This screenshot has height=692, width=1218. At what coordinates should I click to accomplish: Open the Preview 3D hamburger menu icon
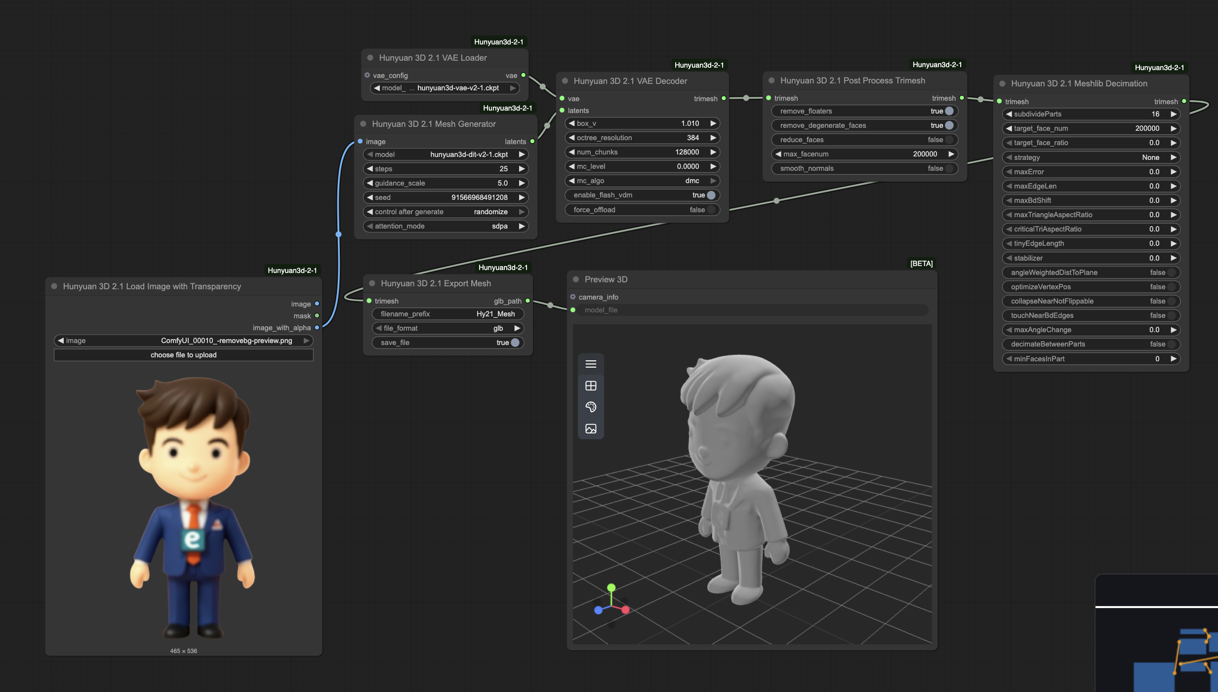click(x=591, y=364)
